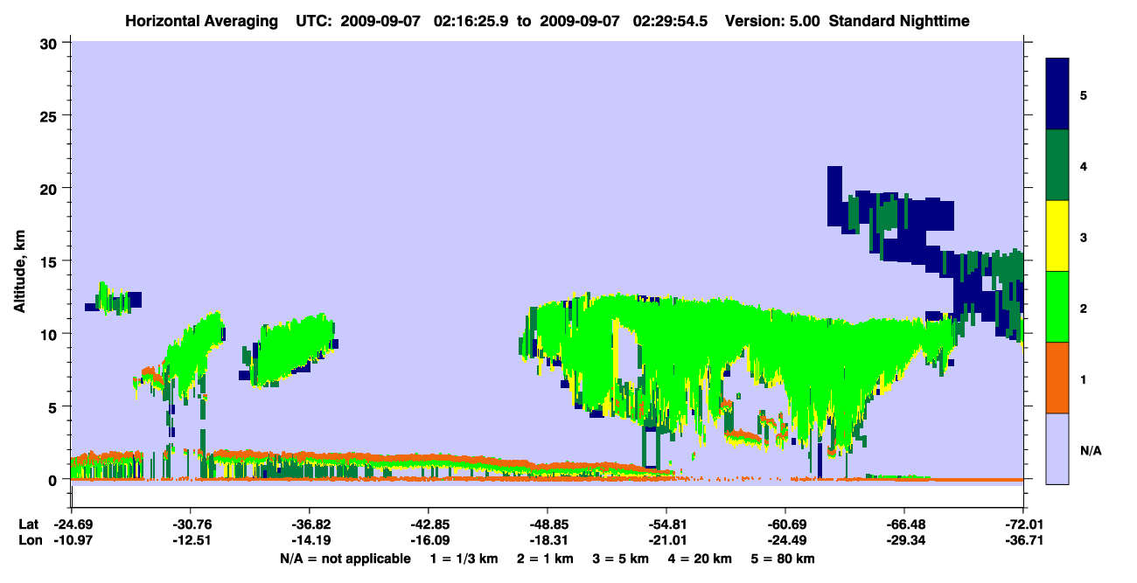Click the colorbar label number 1
1137x583 pixels.
1084,379
